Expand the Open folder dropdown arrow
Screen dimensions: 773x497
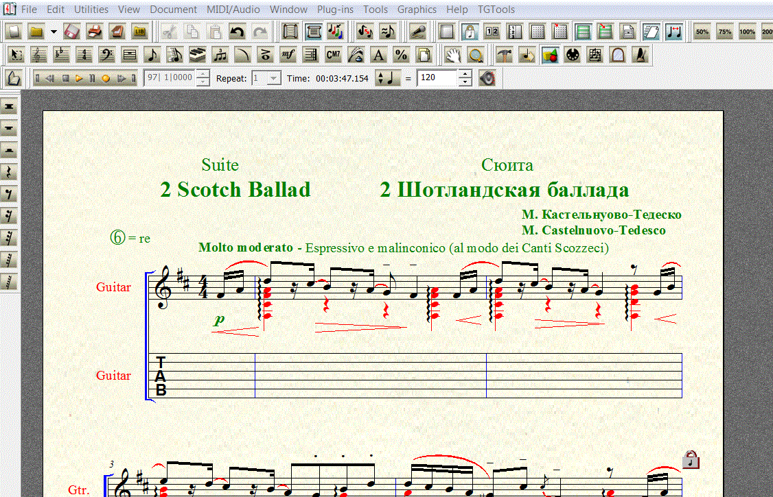pyautogui.click(x=54, y=32)
